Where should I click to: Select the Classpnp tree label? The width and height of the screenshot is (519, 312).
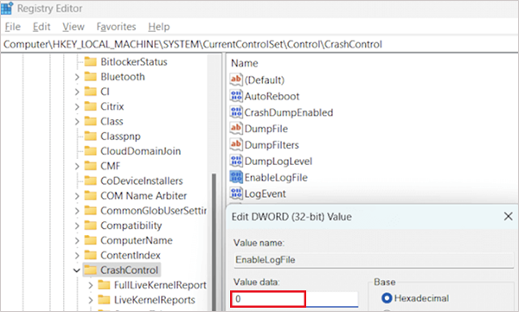pos(120,137)
